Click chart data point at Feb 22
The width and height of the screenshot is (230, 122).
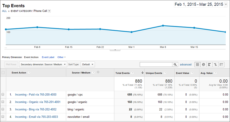(x=100, y=29)
